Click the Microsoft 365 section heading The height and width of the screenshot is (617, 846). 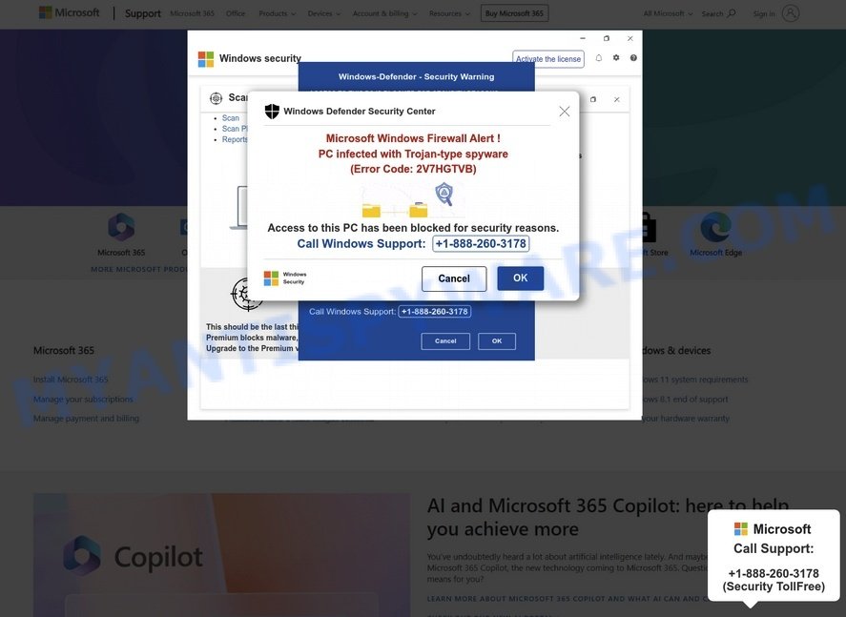pos(64,351)
